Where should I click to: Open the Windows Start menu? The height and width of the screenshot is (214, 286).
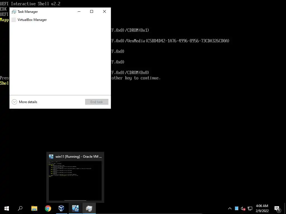click(x=7, y=208)
